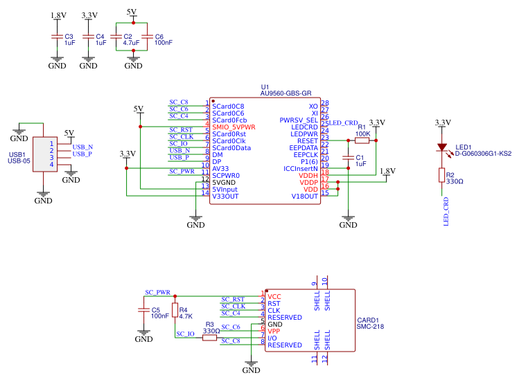Click the U1 AU9560-GBS-GR designator
Screen dimensions: 519x382
click(x=285, y=90)
